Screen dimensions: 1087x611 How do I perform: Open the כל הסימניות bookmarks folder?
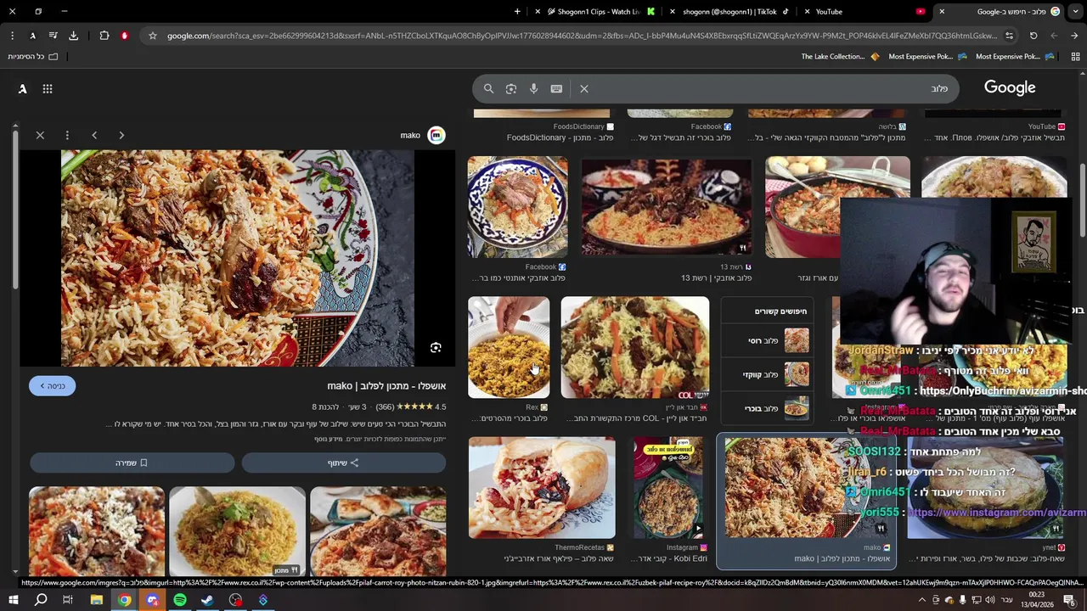coord(32,57)
